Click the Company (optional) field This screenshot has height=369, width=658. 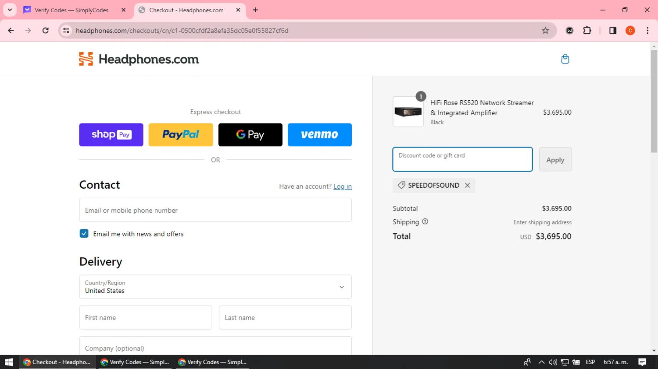[215, 346]
